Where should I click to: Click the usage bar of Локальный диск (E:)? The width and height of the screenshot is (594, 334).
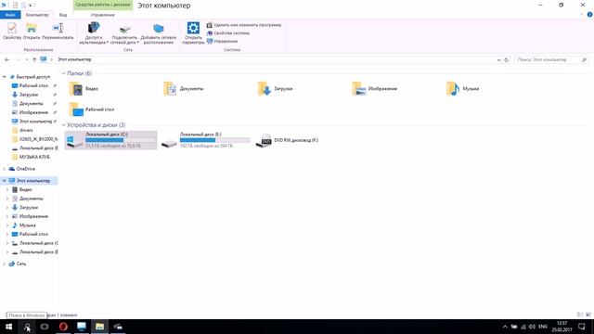click(214, 140)
